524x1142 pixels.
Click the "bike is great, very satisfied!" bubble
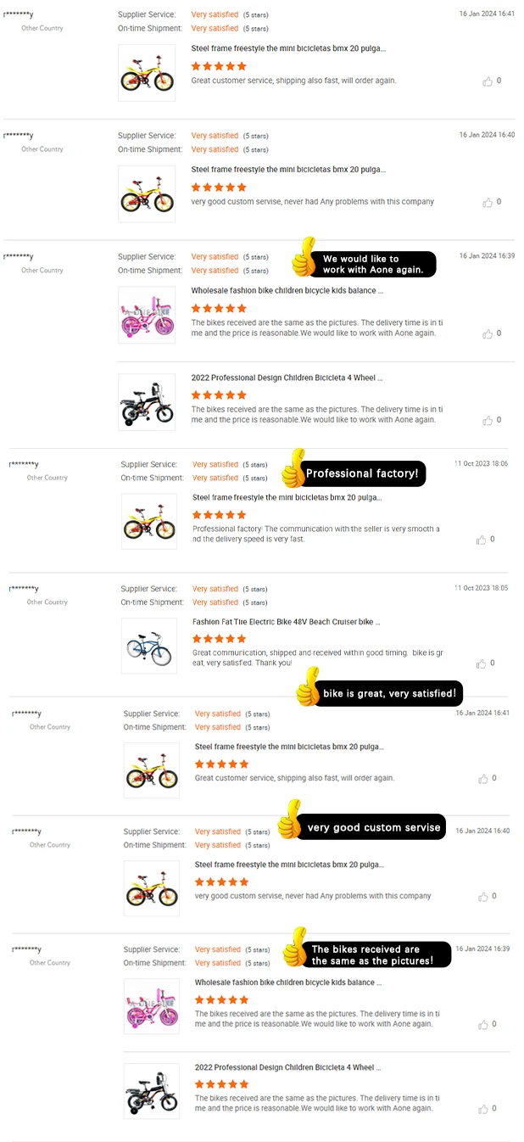tap(389, 693)
